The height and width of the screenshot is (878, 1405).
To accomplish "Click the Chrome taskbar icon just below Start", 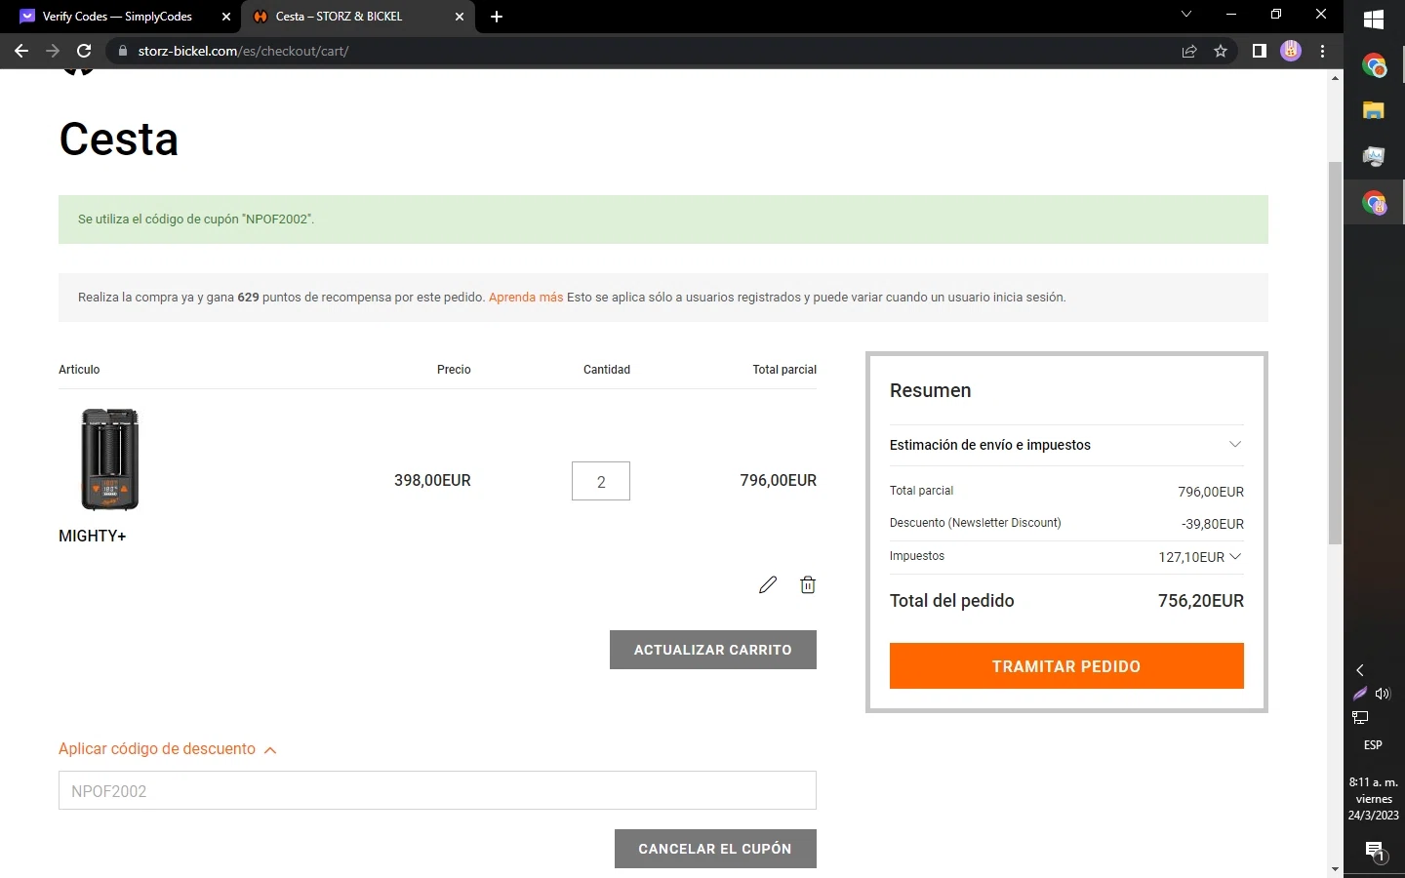I will click(x=1374, y=65).
